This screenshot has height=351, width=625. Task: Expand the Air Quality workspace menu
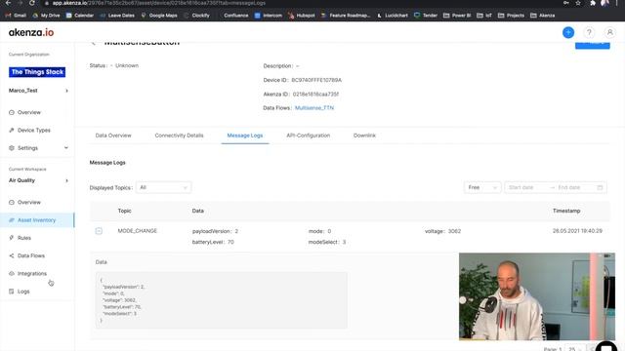38,180
